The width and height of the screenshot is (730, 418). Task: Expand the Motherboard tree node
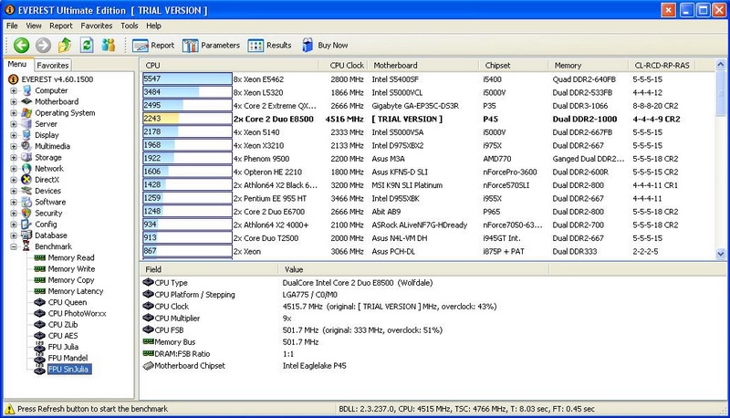tap(14, 102)
